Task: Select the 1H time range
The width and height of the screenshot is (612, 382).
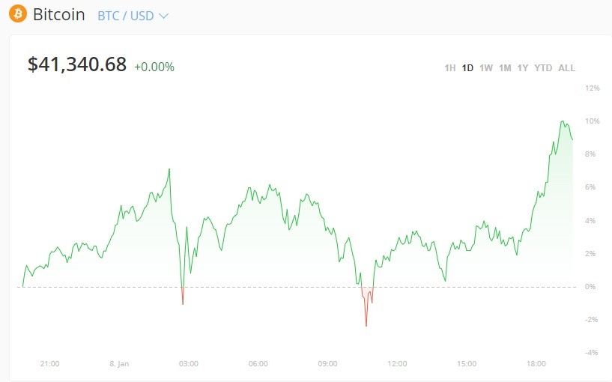Action: pos(450,68)
